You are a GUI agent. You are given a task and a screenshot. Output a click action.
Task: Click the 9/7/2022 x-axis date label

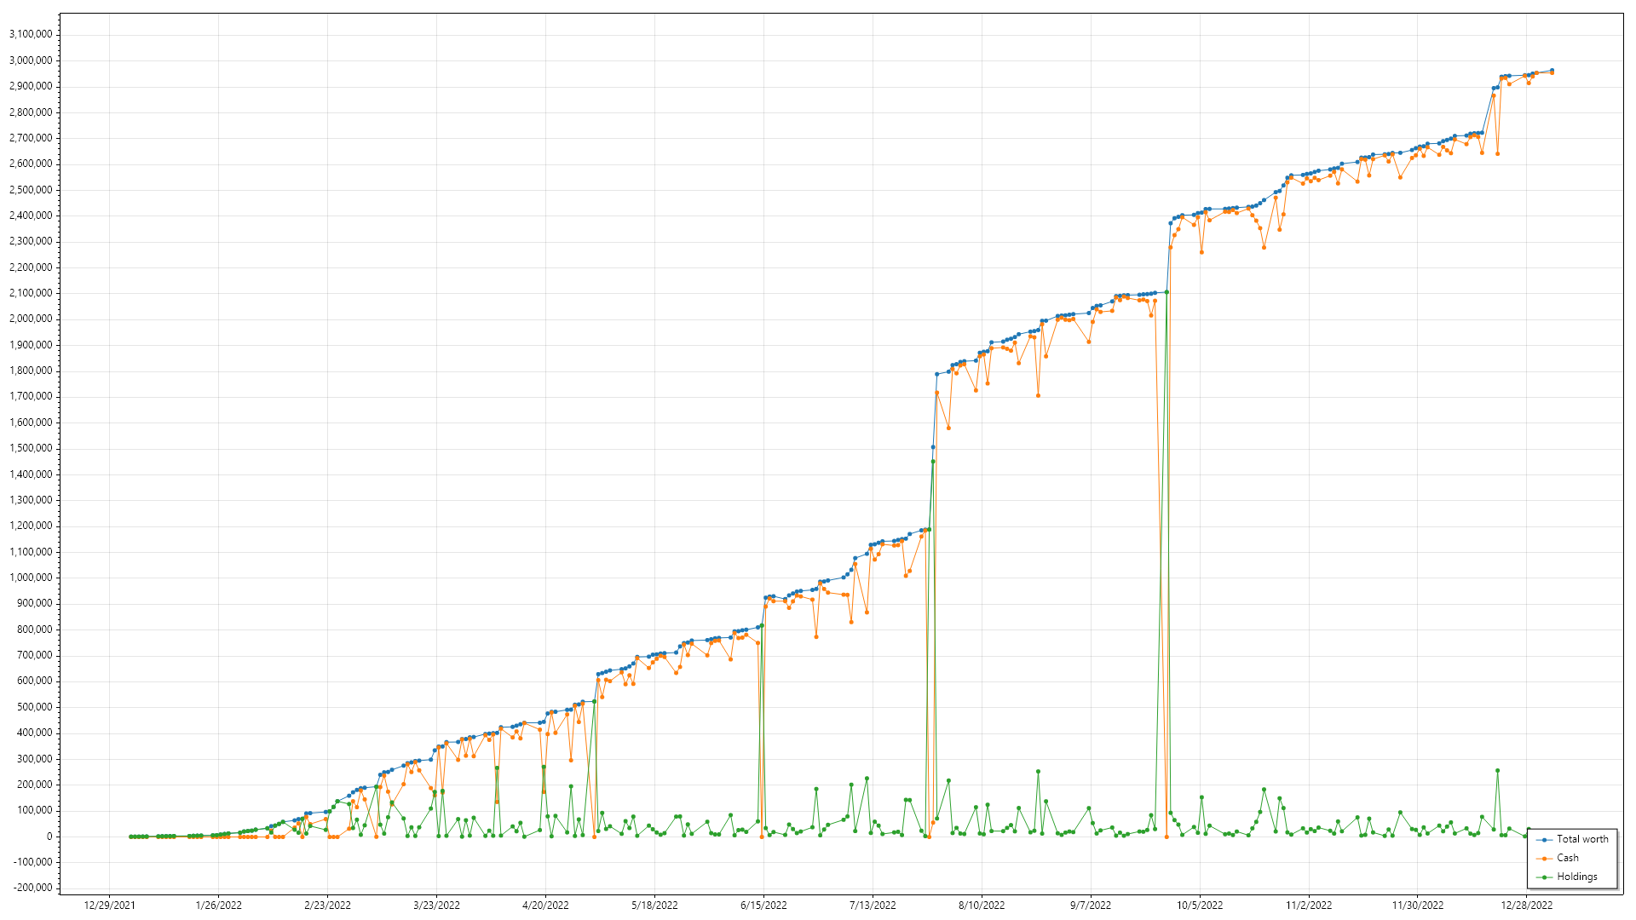pos(1091,906)
